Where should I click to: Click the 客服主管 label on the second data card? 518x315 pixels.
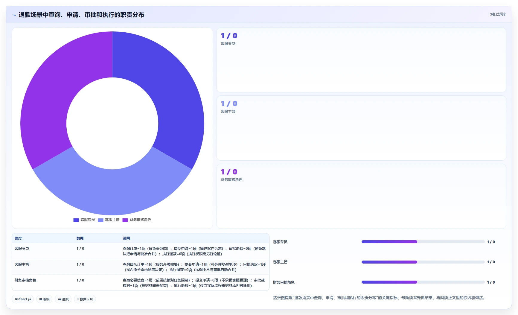[x=228, y=112]
